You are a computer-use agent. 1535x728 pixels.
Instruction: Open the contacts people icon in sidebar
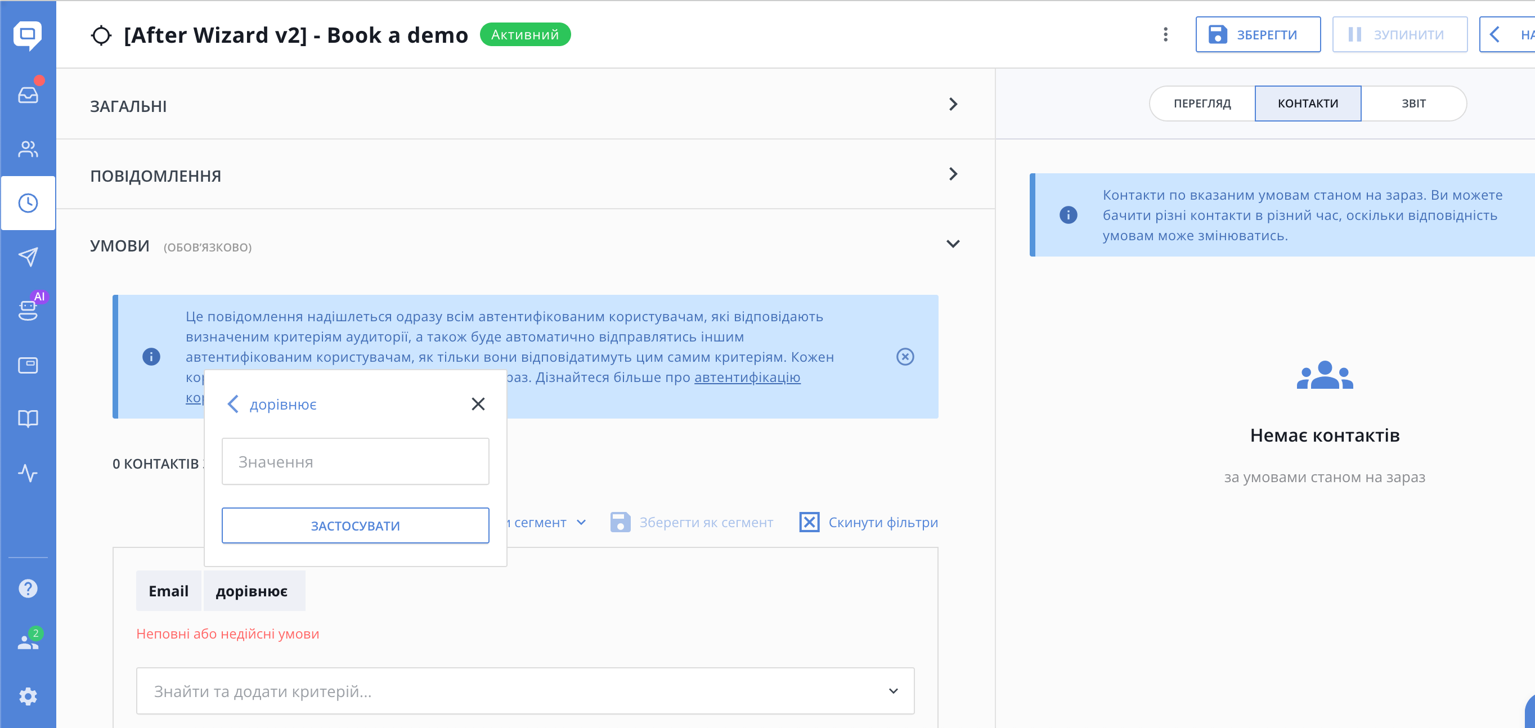(x=28, y=149)
